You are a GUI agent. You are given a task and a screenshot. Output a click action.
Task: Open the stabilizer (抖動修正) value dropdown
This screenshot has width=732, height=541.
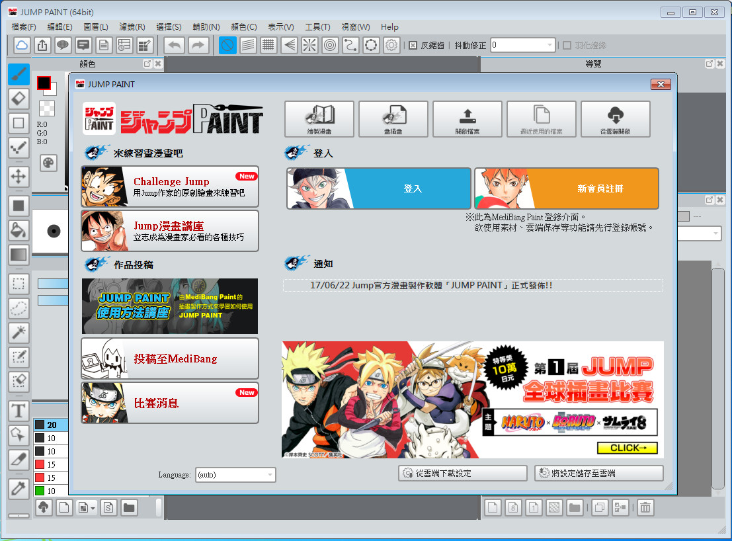click(x=549, y=45)
